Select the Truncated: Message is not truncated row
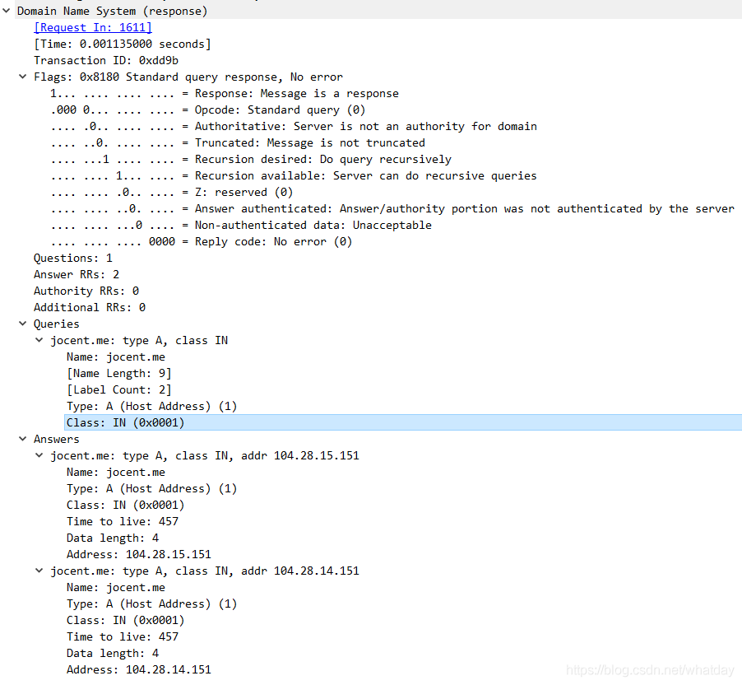 tap(238, 142)
